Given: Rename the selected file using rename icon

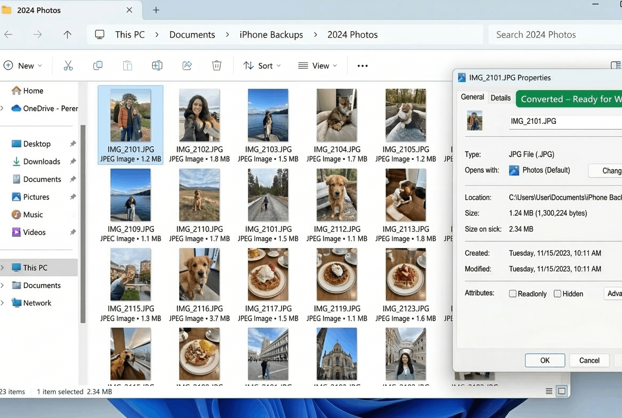Looking at the screenshot, I should 157,65.
